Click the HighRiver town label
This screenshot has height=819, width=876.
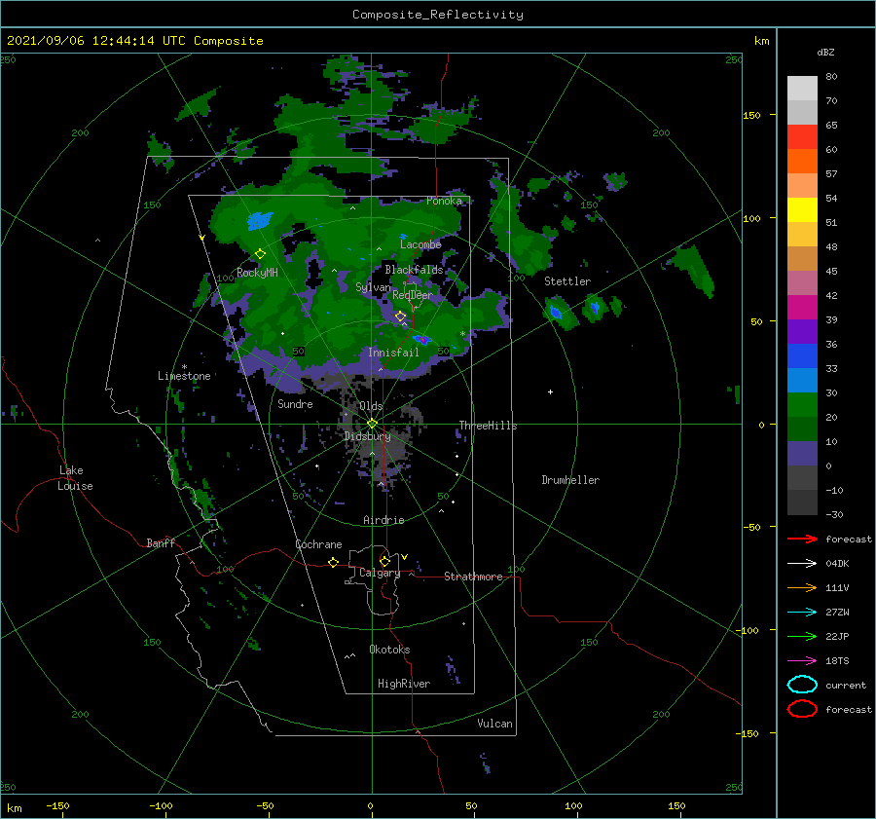tap(404, 684)
